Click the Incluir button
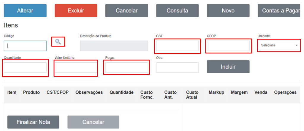304x131 pixels. (228, 67)
